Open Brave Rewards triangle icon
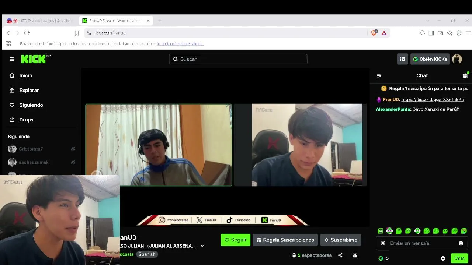 pos(384,33)
